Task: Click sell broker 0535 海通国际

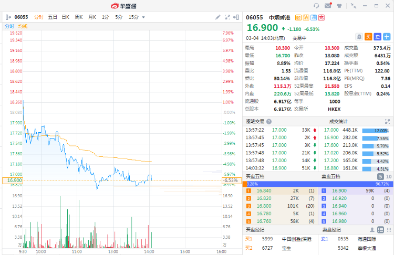Action: pyautogui.click(x=356, y=239)
